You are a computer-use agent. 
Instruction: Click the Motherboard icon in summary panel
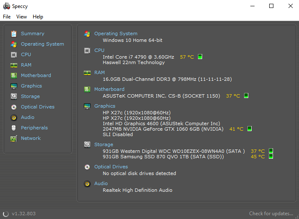(87, 89)
